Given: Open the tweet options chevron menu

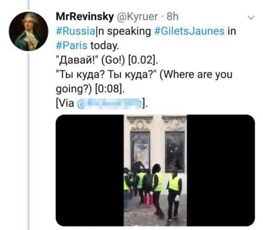Looking at the screenshot, I should coord(251,17).
